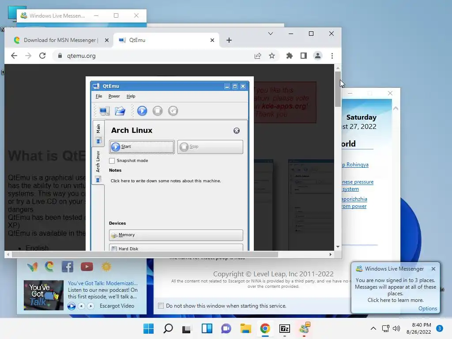
Task: Open Options in the Messenger notification
Action: click(x=427, y=309)
